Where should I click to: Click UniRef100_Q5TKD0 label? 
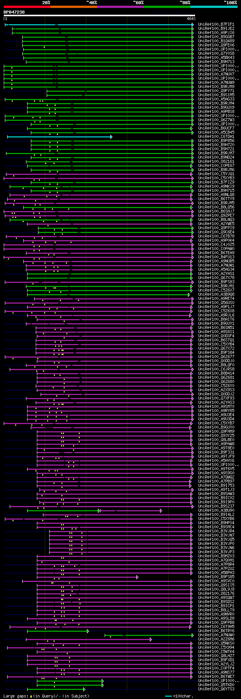216,685
